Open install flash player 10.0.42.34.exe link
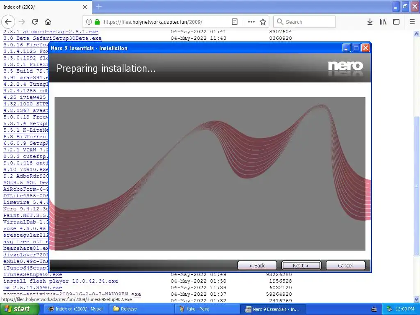420x315 pixels. [61, 281]
